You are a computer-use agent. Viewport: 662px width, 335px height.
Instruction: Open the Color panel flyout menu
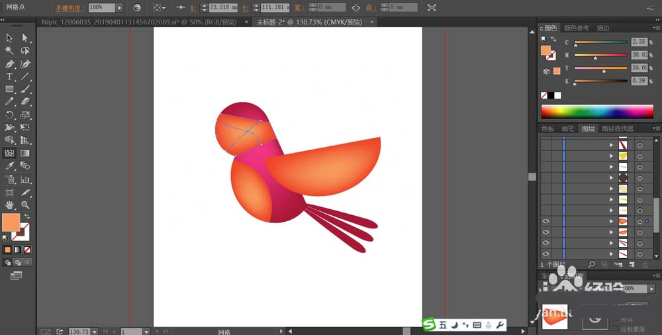point(656,28)
